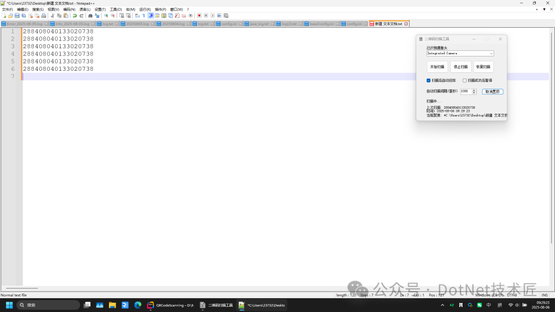Image resolution: width=555 pixels, height=312 pixels.
Task: Switch to the config.ini tab
Action: [x=227, y=24]
